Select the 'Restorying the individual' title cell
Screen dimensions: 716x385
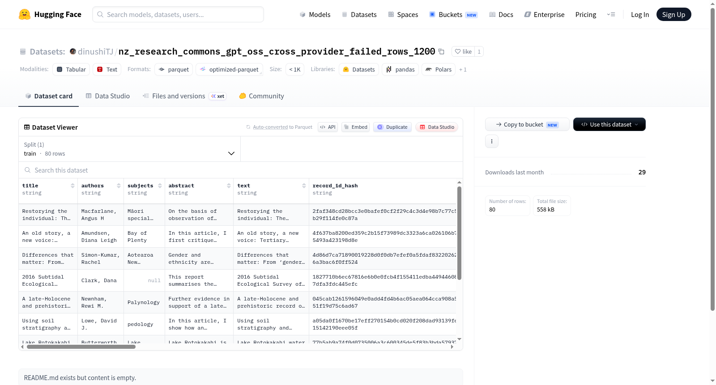tap(48, 215)
